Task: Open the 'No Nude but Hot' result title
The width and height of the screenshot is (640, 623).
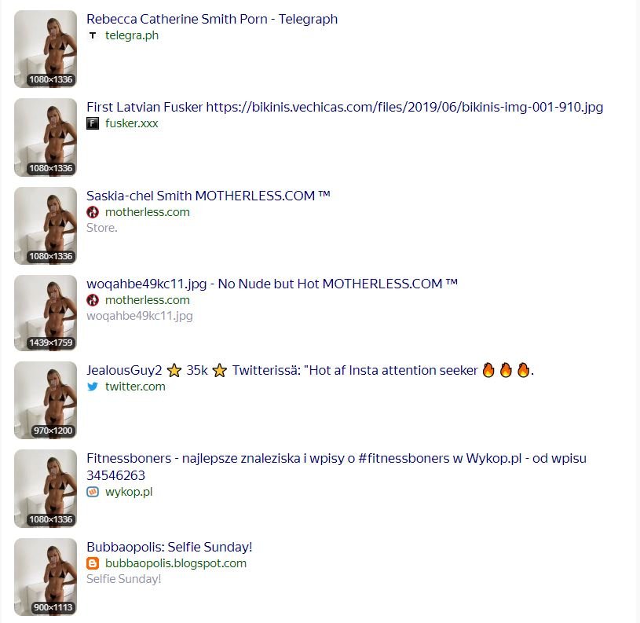Action: [272, 284]
